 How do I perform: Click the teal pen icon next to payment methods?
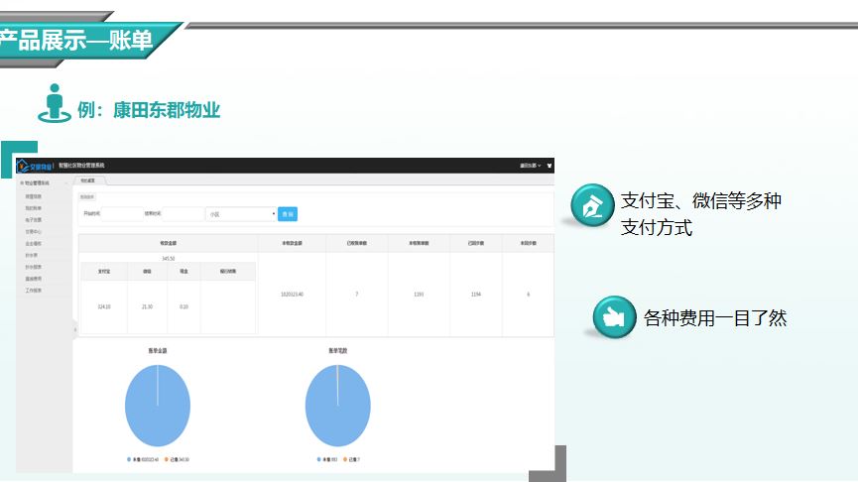(592, 205)
